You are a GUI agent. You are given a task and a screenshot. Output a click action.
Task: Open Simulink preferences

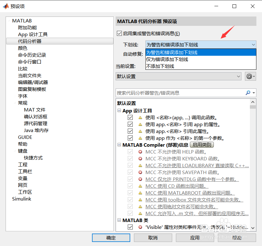coord(21,199)
